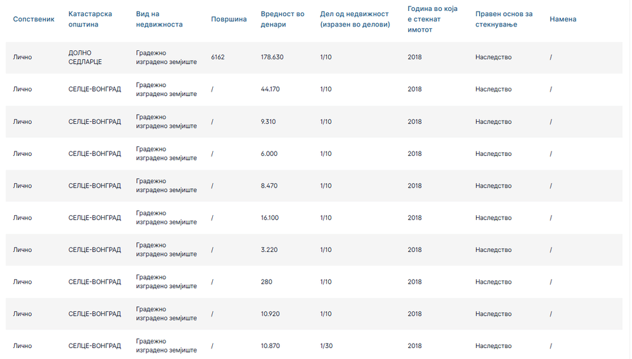Click the 1/30 property share cell

click(326, 346)
